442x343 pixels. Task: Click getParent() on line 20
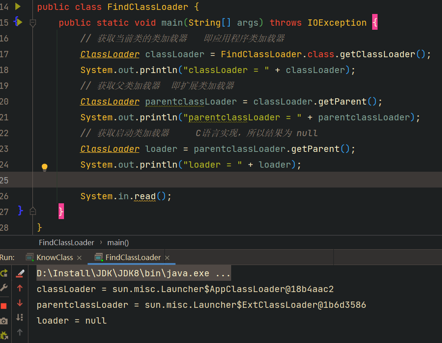coord(347,101)
